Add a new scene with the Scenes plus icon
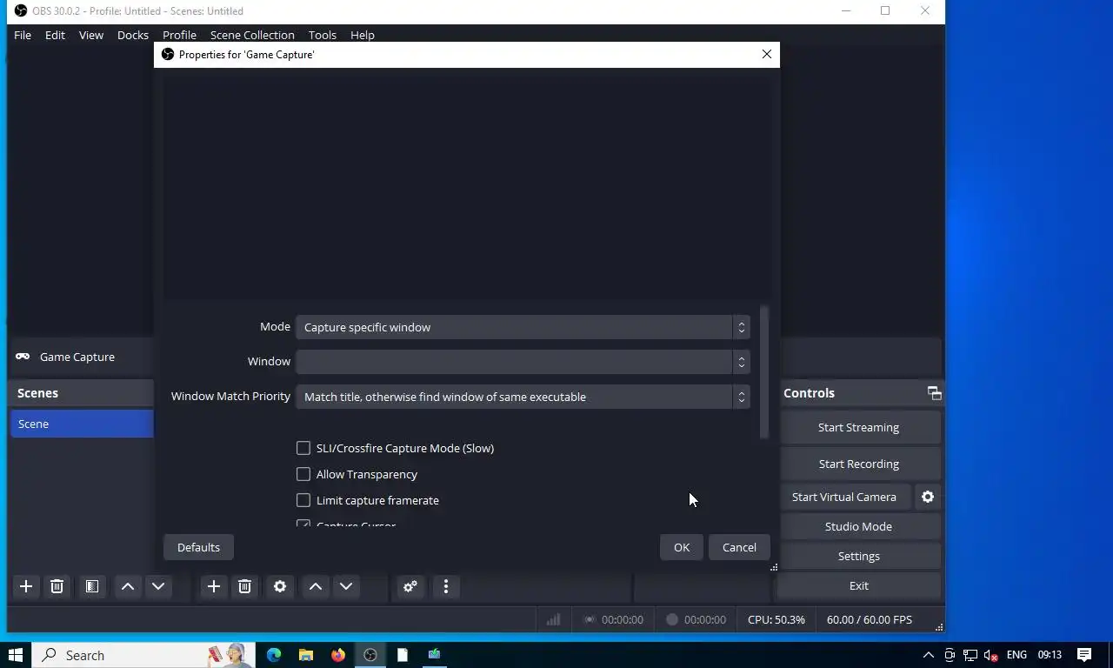The height and width of the screenshot is (668, 1113). 26,586
